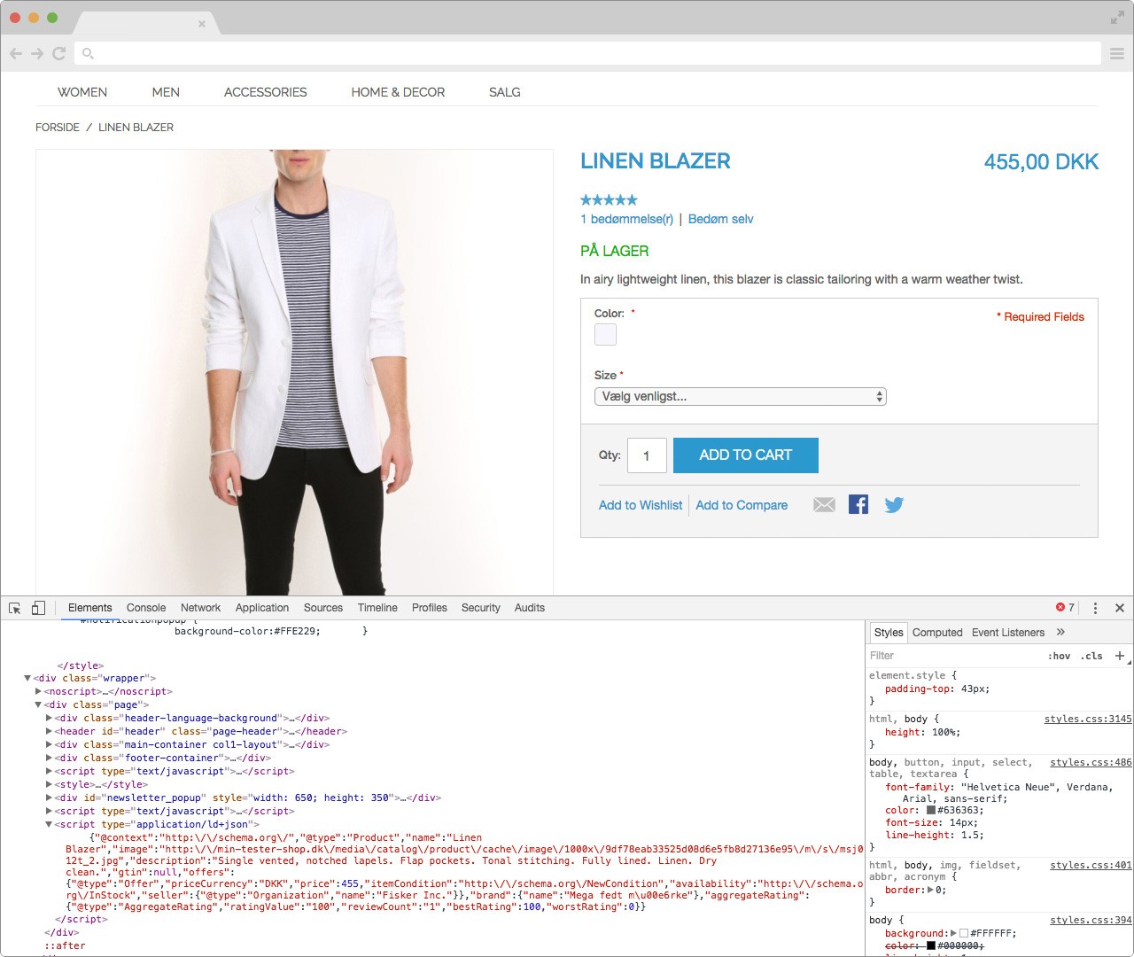Image resolution: width=1134 pixels, height=957 pixels.
Task: Open the Size dropdown 'Vælg venligst...'
Action: click(740, 397)
